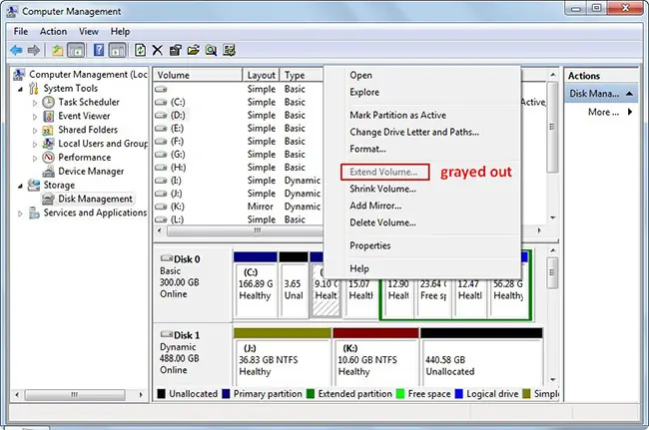Expand the Local Users and Groups node
The height and width of the screenshot is (430, 649).
point(35,145)
